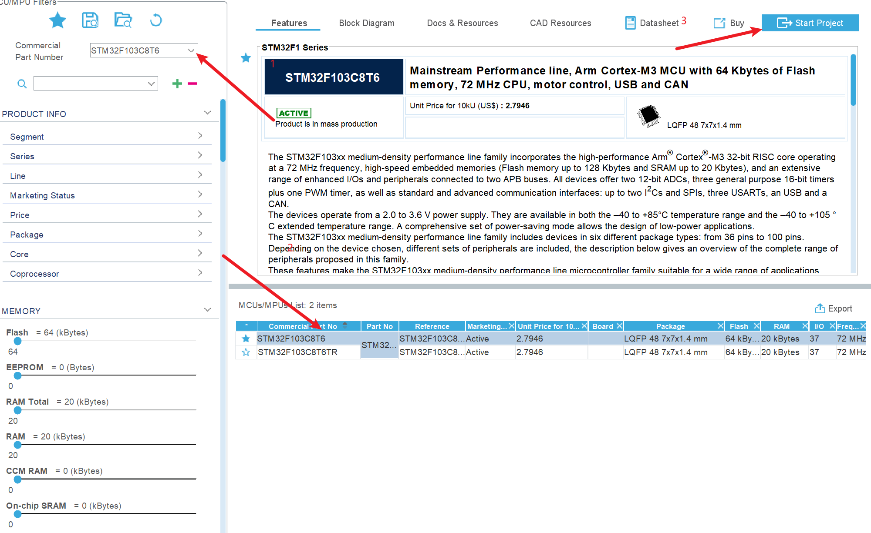The height and width of the screenshot is (533, 871).
Task: Remove the Freq column with its X
Action: (x=863, y=326)
